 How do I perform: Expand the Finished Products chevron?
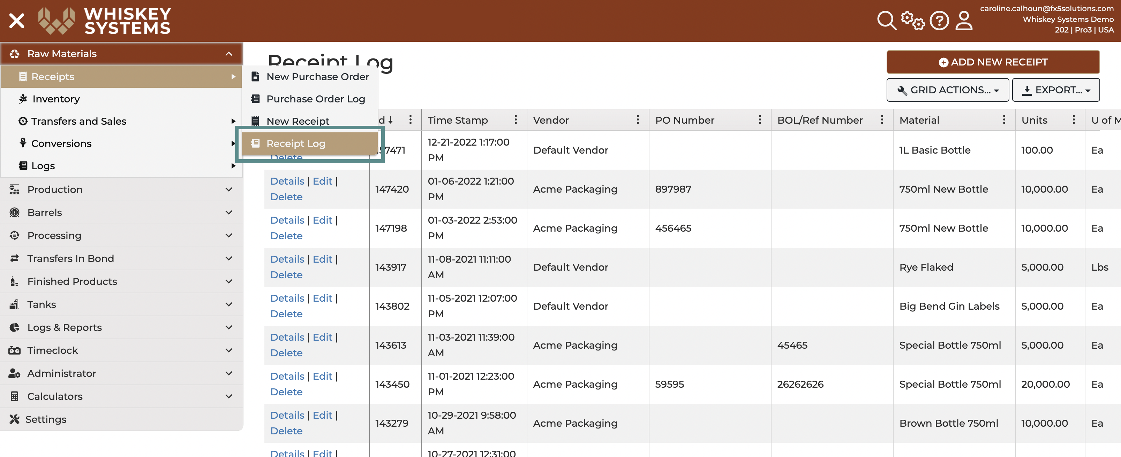(228, 281)
